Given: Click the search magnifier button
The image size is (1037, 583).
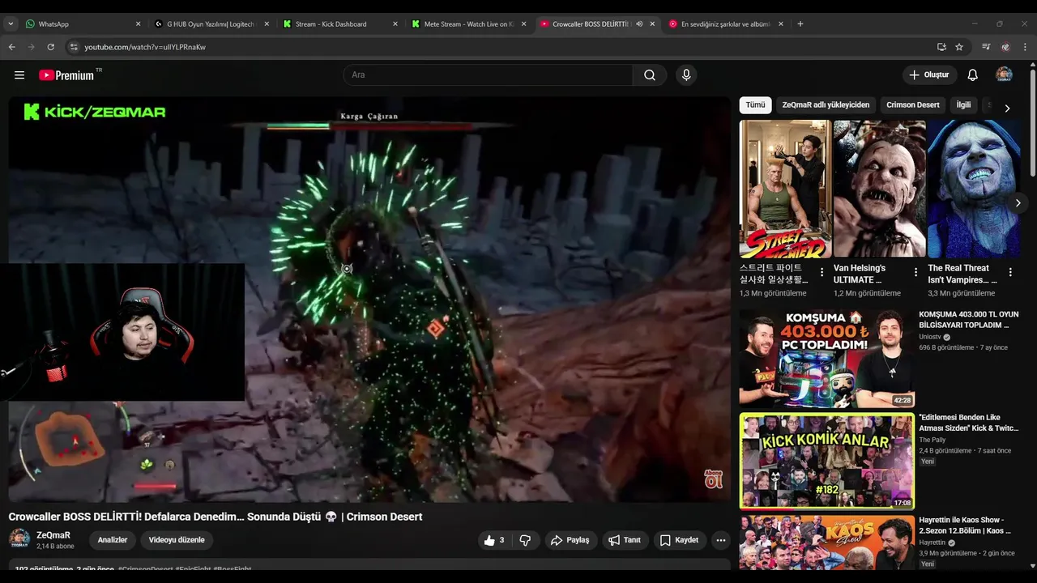Looking at the screenshot, I should [650, 75].
